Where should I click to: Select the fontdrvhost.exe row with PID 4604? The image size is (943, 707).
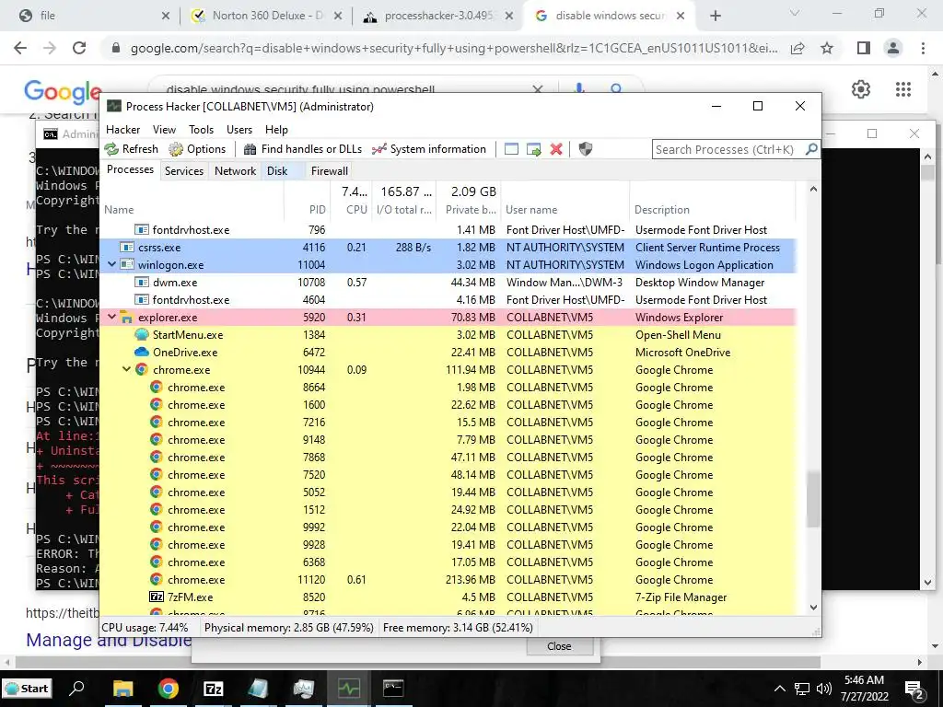point(448,299)
